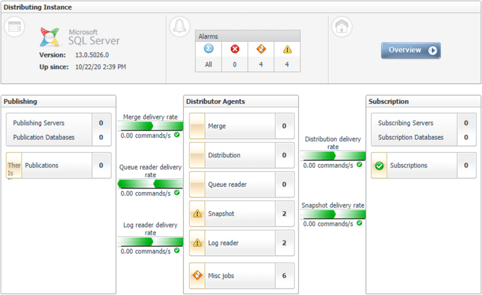Click the Misc jobs count 6

284,276
